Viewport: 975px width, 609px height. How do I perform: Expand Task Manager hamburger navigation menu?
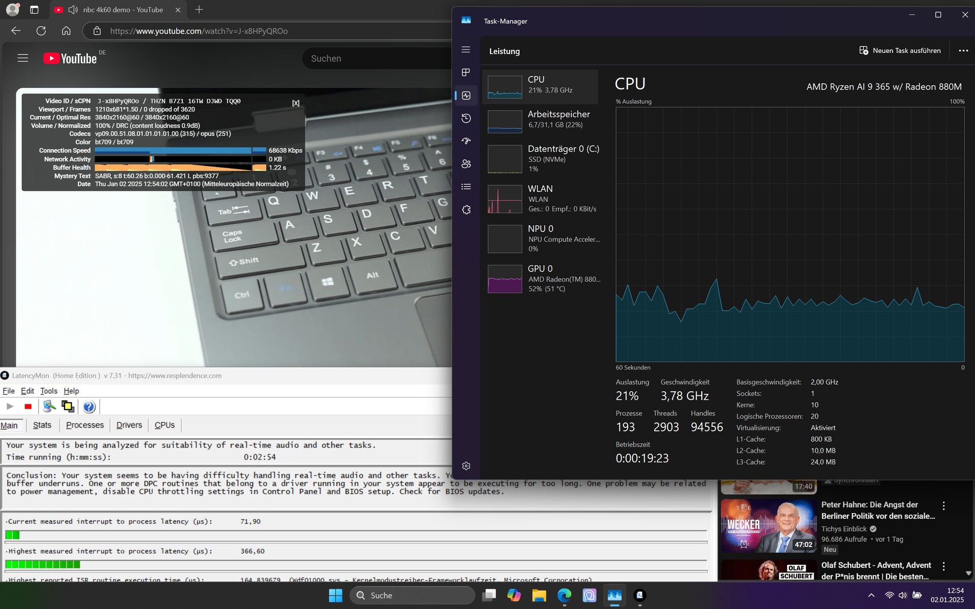click(x=466, y=50)
